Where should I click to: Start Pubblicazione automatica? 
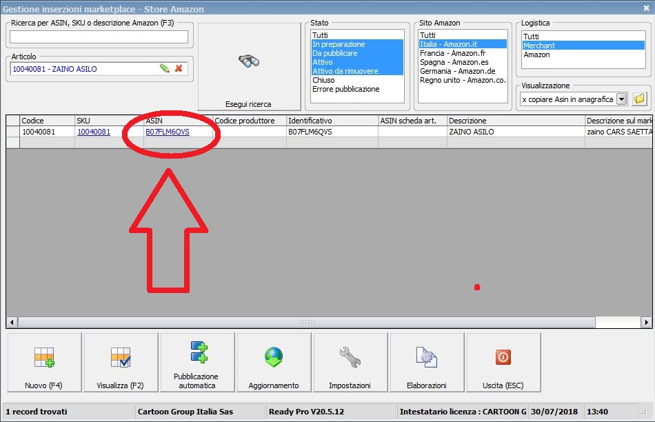tap(197, 362)
